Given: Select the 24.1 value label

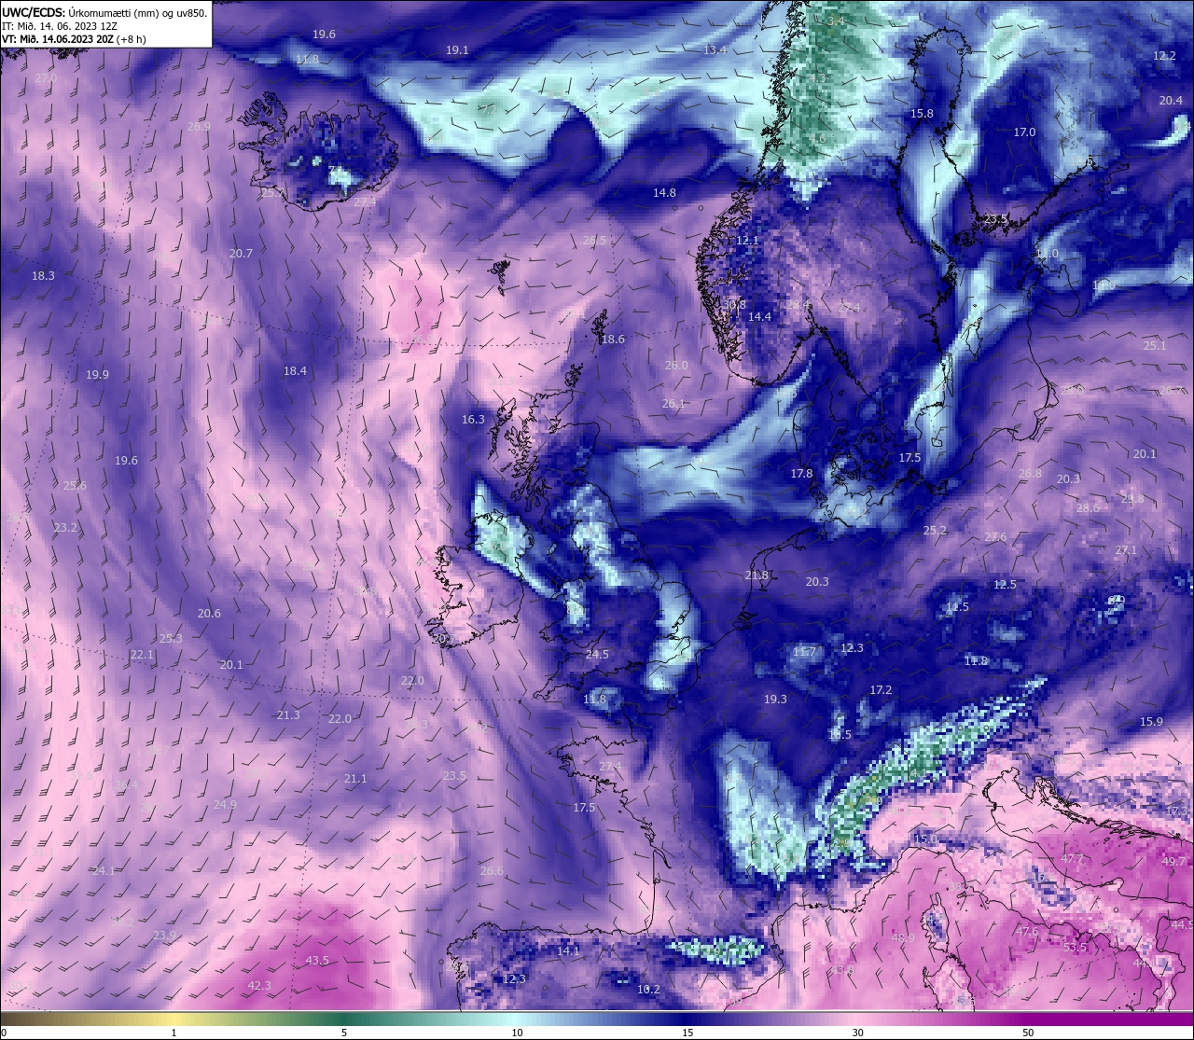Looking at the screenshot, I should pyautogui.click(x=103, y=871).
